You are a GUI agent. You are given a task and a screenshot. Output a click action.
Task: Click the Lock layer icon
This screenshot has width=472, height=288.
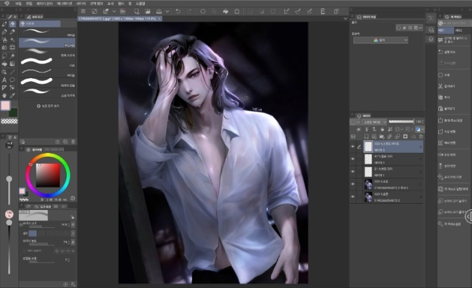pos(382,129)
